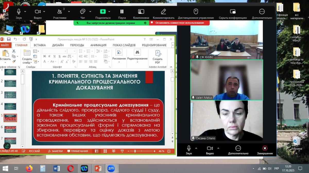Screen dimensions: 309x173
Task: Open Firefox from the taskbar
Action: point(29,168)
